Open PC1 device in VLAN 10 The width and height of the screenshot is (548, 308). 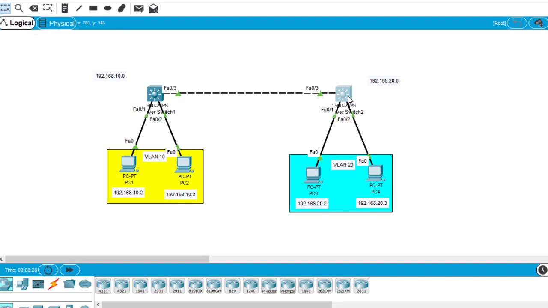click(128, 164)
